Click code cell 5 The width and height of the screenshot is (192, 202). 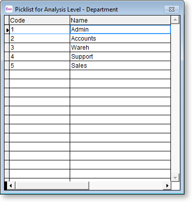[40, 66]
